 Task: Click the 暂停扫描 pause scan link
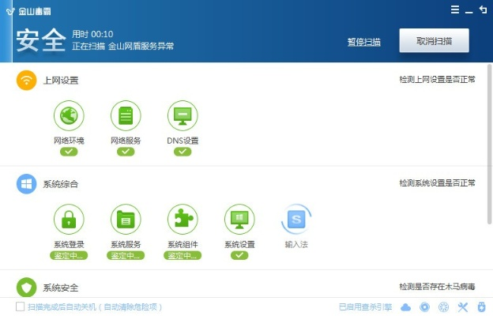click(x=363, y=42)
